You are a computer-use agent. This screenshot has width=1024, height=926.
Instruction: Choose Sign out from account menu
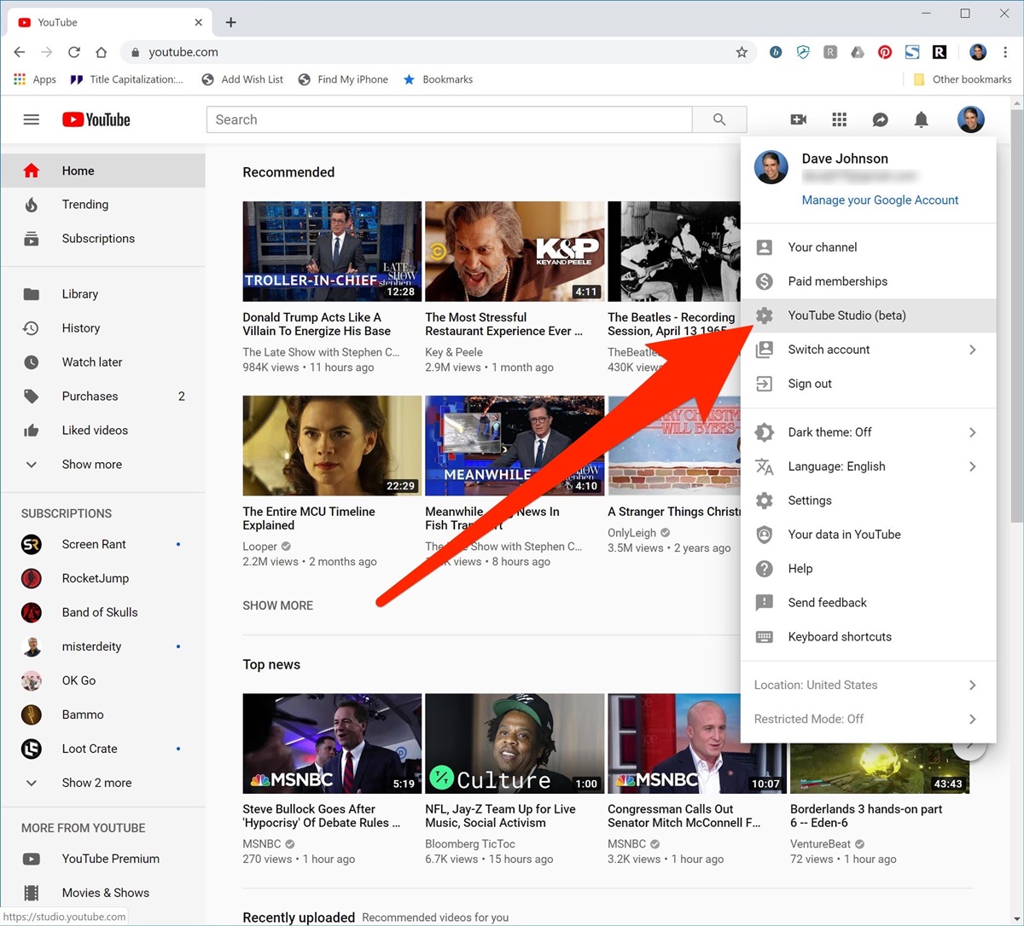(x=809, y=384)
